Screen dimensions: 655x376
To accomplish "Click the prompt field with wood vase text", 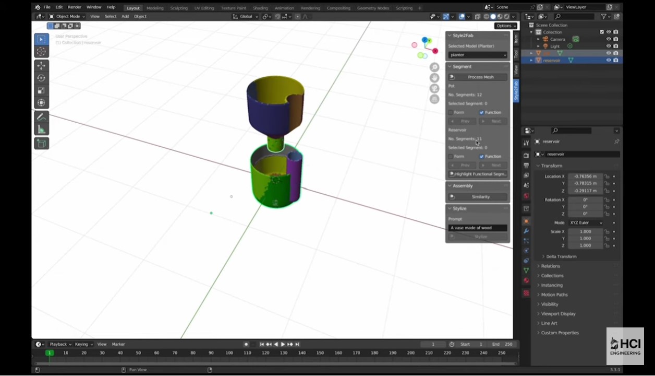I will [478, 228].
